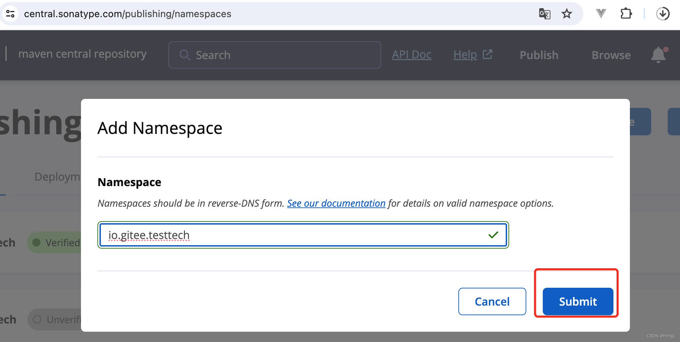The height and width of the screenshot is (342, 680).
Task: Cancel the Add Namespace dialog
Action: point(492,301)
